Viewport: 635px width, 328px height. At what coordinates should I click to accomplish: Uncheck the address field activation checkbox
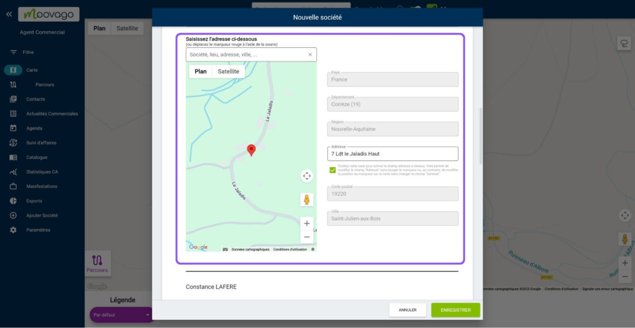333,170
